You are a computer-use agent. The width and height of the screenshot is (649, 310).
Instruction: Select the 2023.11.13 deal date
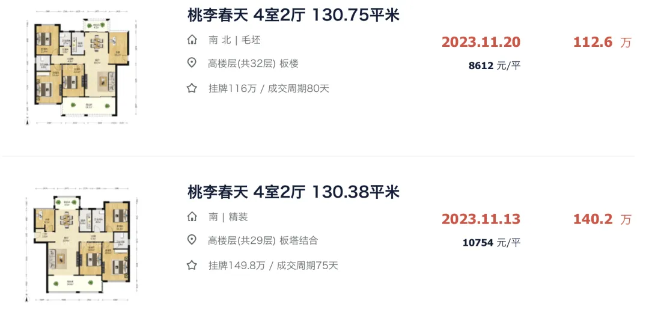pos(481,219)
